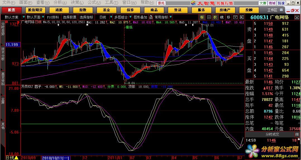Open the 公式(U) menu
Image resolution: width=301 pixels, height=160 pixels.
click(x=94, y=3)
